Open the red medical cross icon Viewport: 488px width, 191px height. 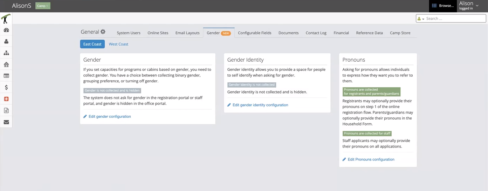click(6, 99)
